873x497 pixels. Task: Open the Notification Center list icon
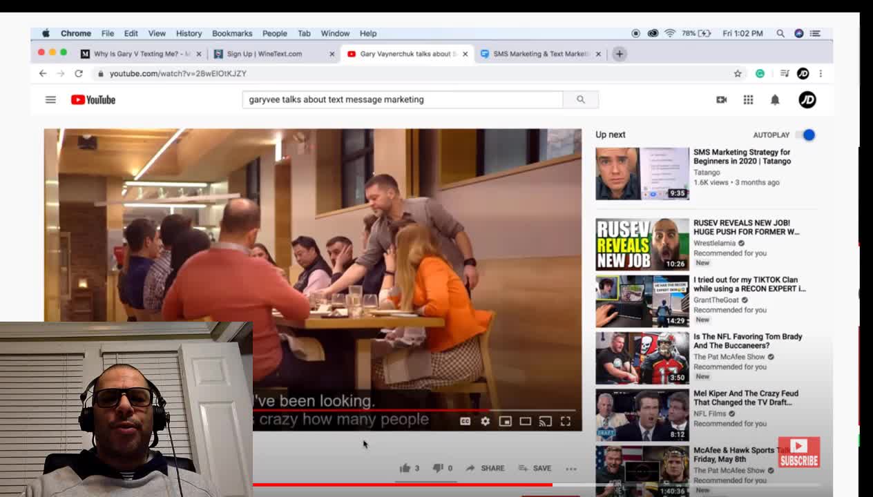[x=815, y=33]
